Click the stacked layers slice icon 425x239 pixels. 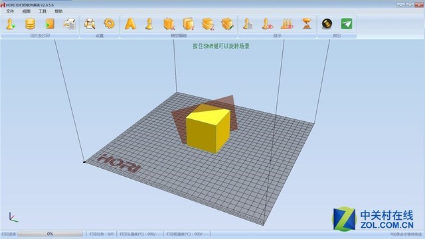click(30, 24)
